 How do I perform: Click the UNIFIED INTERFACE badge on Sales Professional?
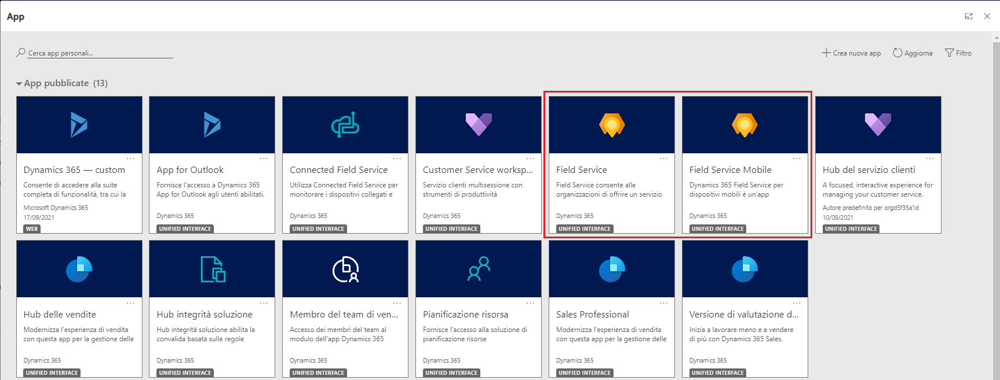coord(585,373)
